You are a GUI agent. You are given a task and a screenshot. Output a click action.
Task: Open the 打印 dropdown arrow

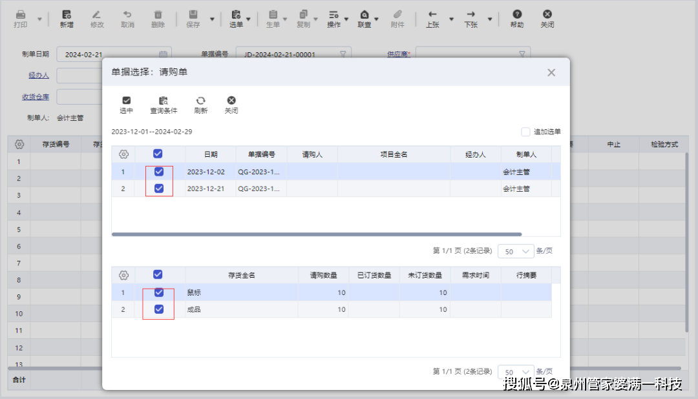[x=39, y=19]
